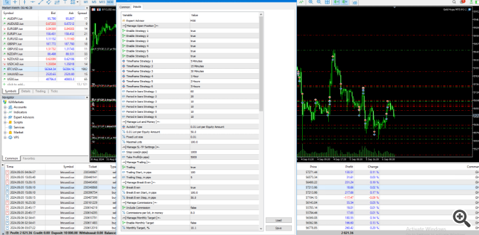479x235 pixels.
Task: Toggle Enable Strategy 4 value
Action: (x=224, y=46)
